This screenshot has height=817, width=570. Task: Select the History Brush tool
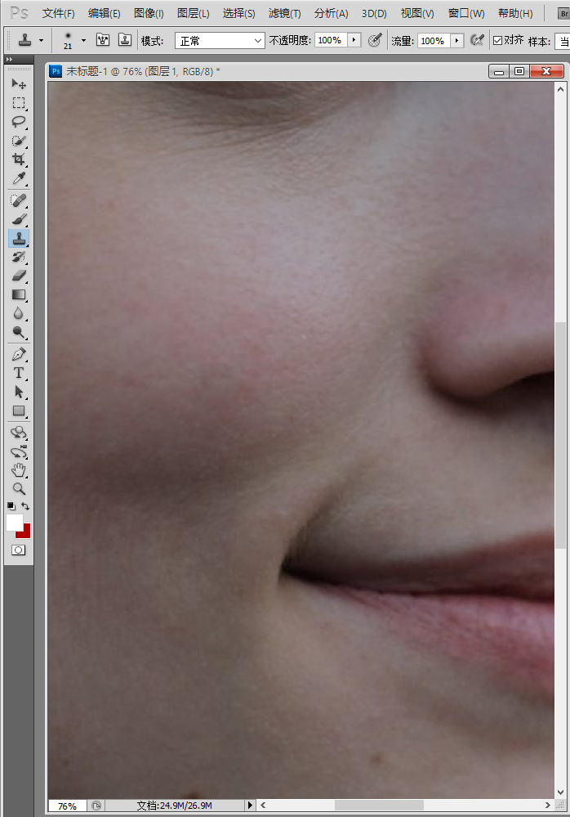click(19, 257)
